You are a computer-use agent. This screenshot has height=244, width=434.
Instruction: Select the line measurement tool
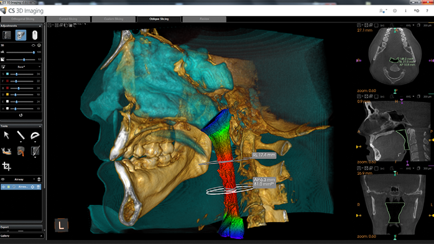point(21,135)
